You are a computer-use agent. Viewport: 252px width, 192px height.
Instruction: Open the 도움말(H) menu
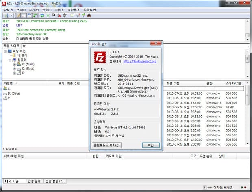click(90, 10)
